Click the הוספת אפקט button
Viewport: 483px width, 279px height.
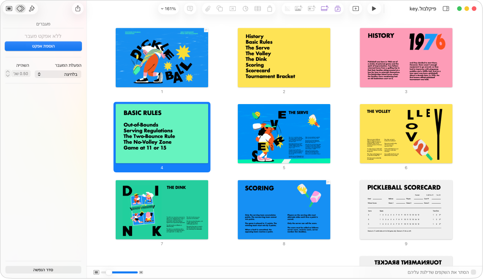43,46
